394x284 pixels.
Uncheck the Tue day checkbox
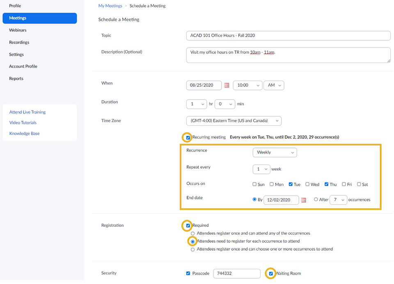pyautogui.click(x=291, y=184)
